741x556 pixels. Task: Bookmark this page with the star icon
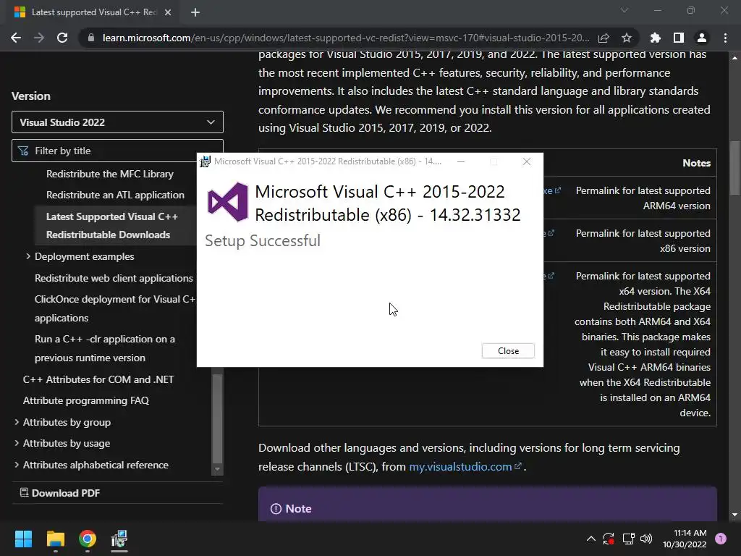click(x=627, y=38)
